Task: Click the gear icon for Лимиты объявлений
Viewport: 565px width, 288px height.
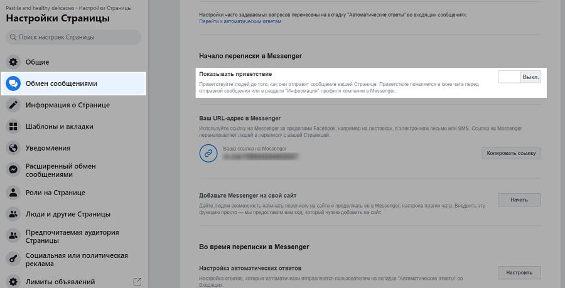Action: click(13, 282)
